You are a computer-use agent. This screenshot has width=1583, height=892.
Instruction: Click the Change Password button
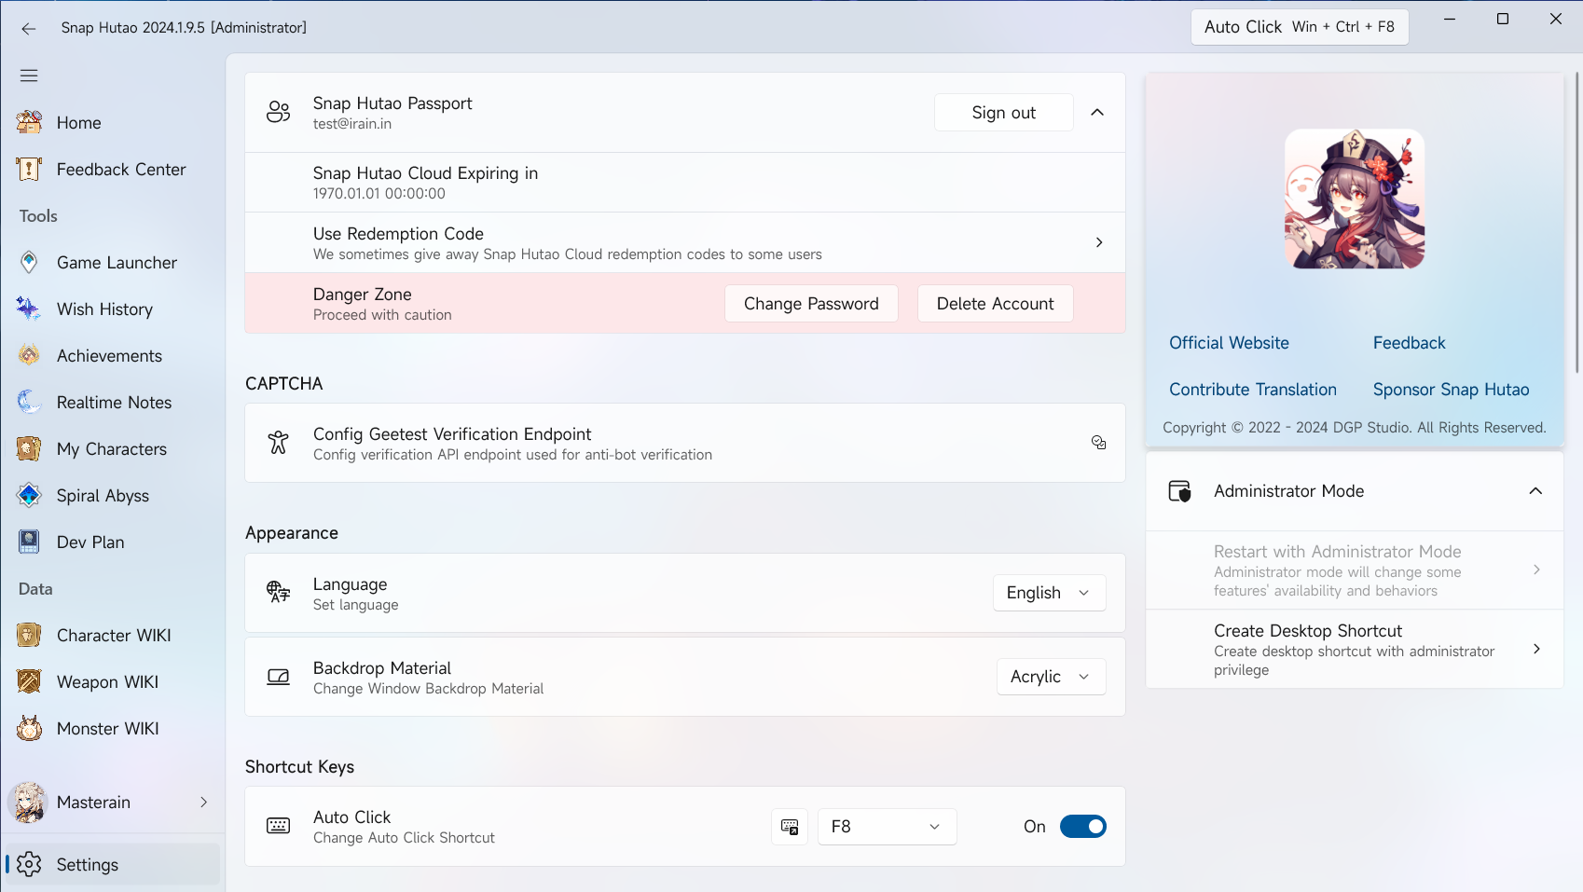811,304
